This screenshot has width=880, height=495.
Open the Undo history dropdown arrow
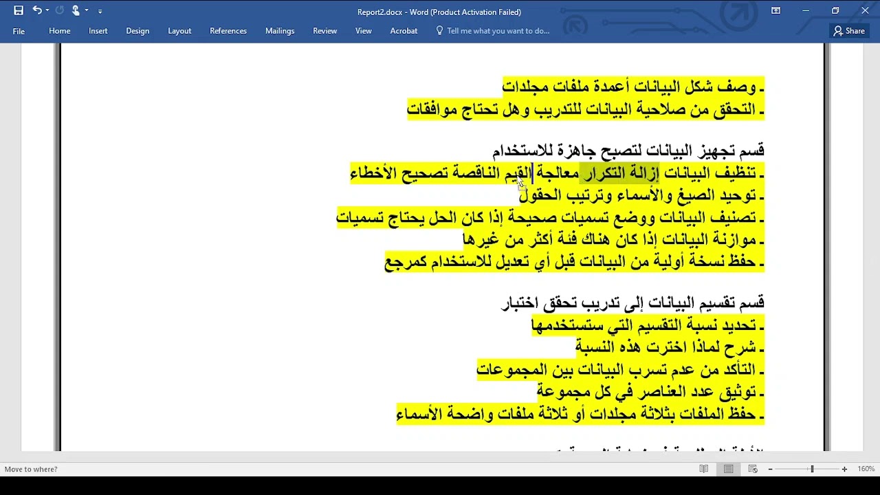47,11
